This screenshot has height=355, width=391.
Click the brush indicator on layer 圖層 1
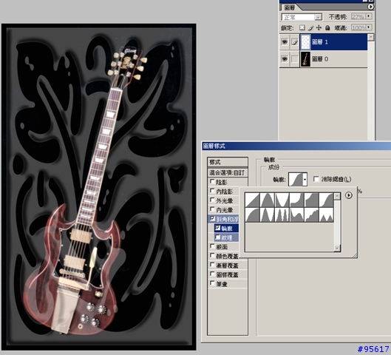point(294,42)
